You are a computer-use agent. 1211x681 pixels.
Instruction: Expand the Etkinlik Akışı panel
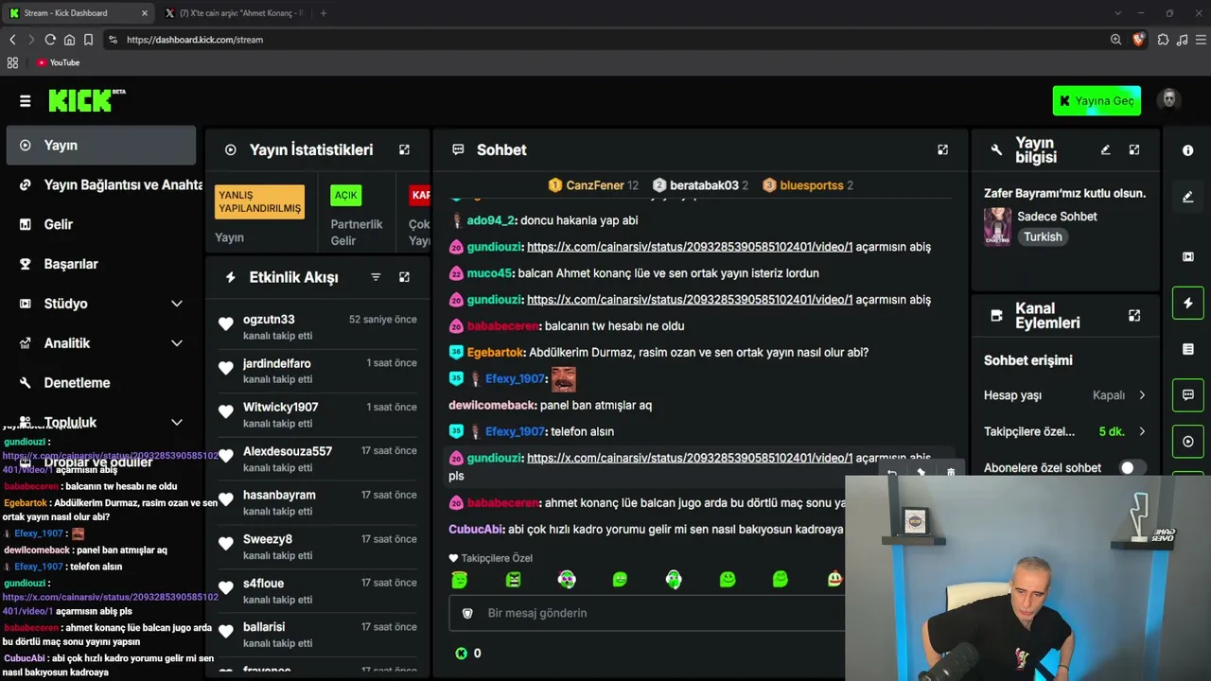[x=404, y=277]
